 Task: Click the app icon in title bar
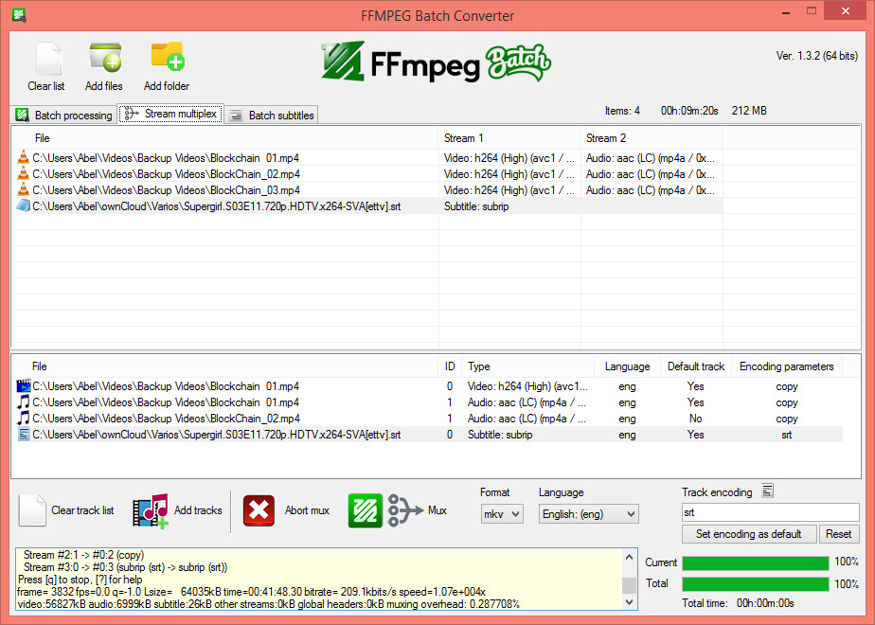19,15
